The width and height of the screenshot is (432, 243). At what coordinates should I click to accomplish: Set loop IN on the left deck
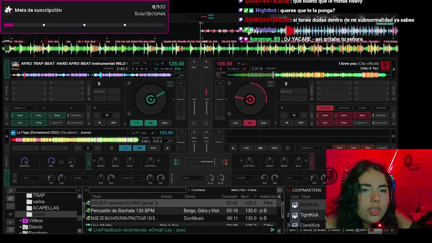[x=99, y=123]
